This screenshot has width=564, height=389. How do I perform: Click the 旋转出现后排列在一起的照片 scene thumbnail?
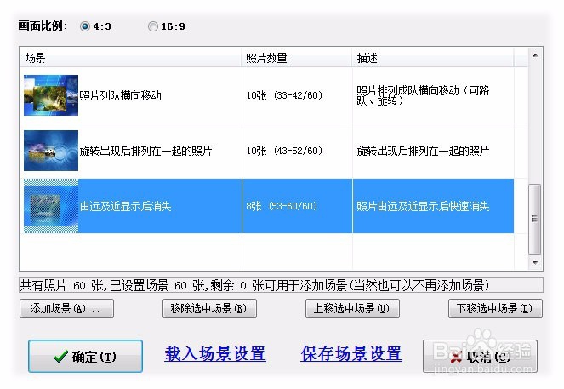pyautogui.click(x=51, y=151)
